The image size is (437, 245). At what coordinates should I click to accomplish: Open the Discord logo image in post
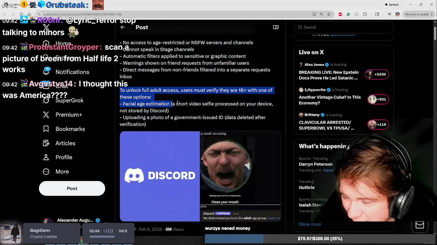pos(160,176)
